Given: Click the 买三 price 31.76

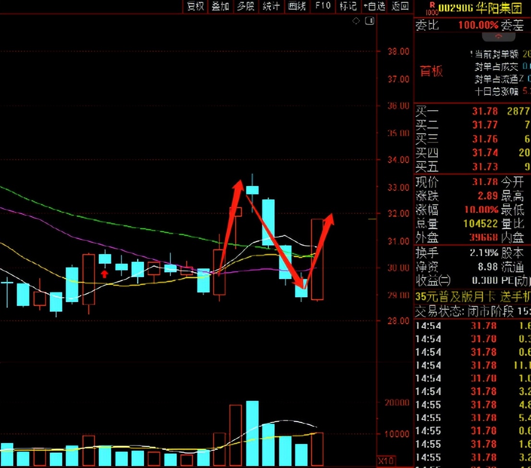Looking at the screenshot, I should [485, 139].
